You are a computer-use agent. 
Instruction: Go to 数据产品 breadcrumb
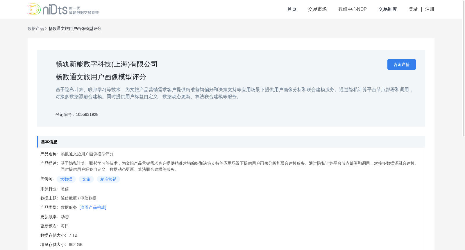(36, 28)
